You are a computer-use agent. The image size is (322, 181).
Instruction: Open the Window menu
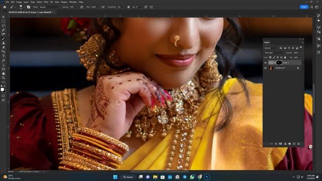coord(73,2)
